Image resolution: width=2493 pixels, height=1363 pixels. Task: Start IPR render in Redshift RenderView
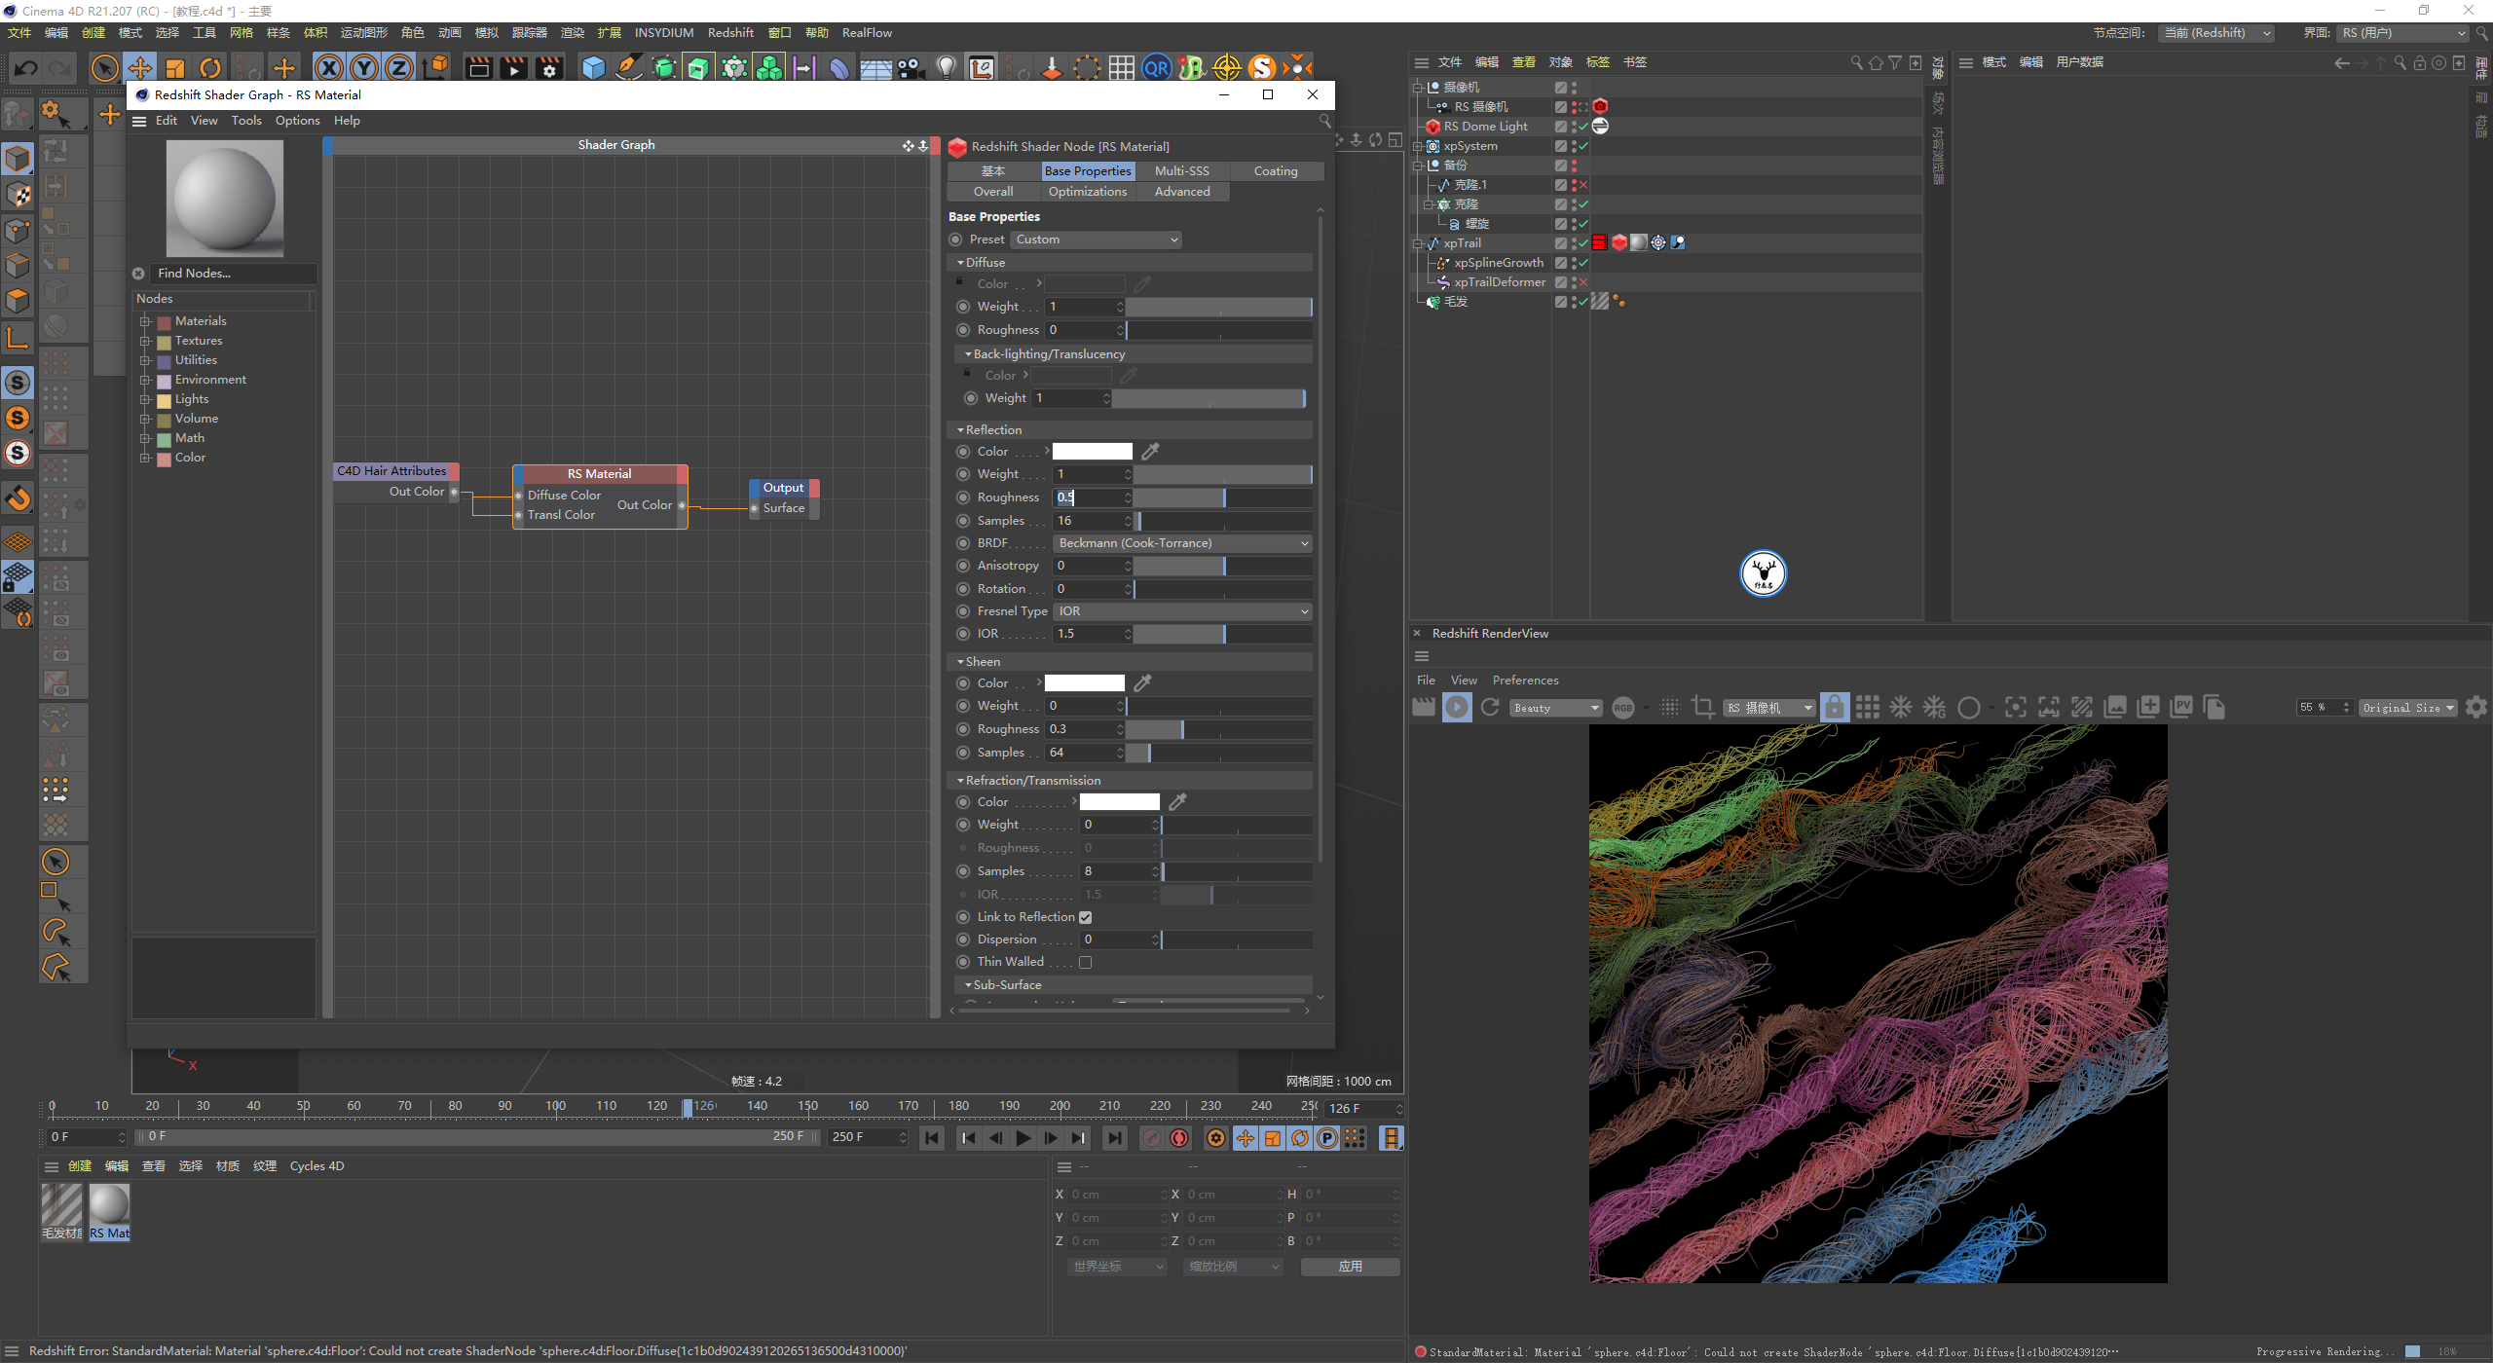(x=1457, y=708)
